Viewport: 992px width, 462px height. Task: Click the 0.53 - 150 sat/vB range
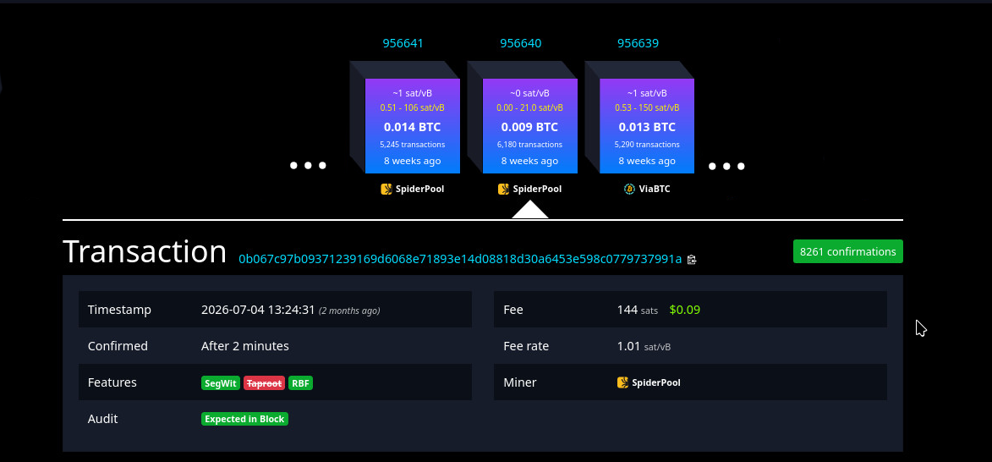(647, 107)
